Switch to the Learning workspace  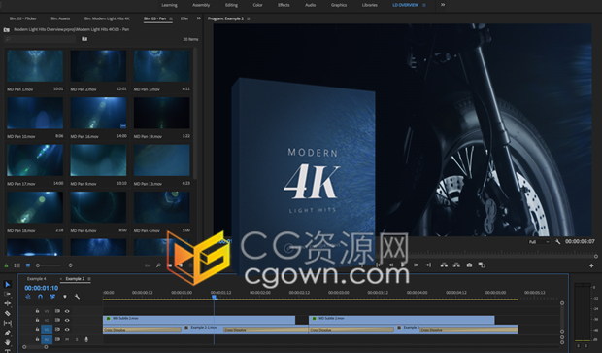(x=169, y=5)
